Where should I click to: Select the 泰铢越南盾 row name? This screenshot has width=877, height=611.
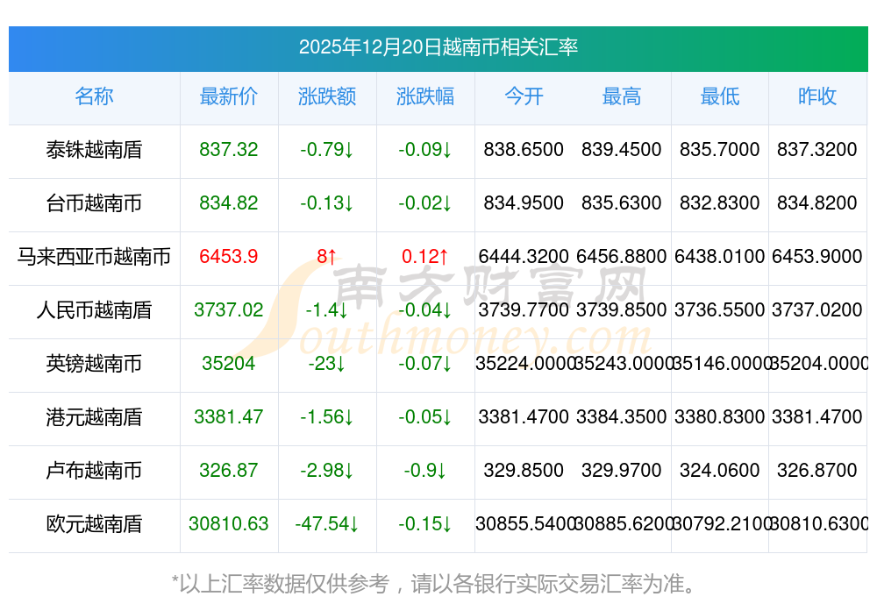click(x=94, y=150)
